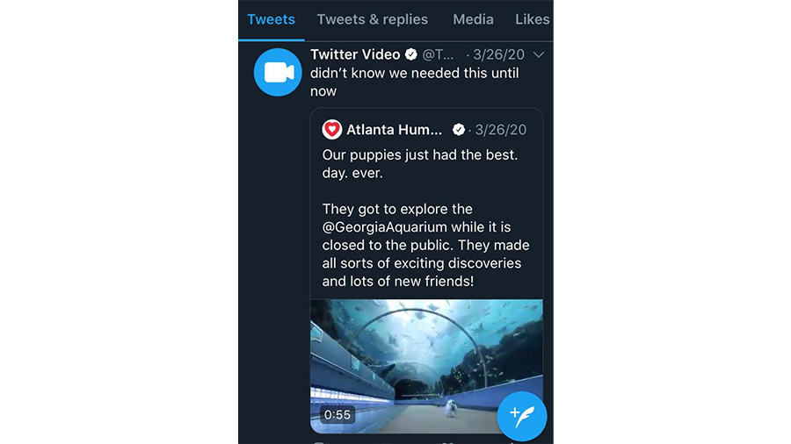
Task: Open the Atlanta Hum... account name
Action: (394, 130)
